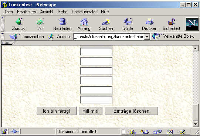Open the Communicator menu
200x136 pixels.
pos(84,12)
